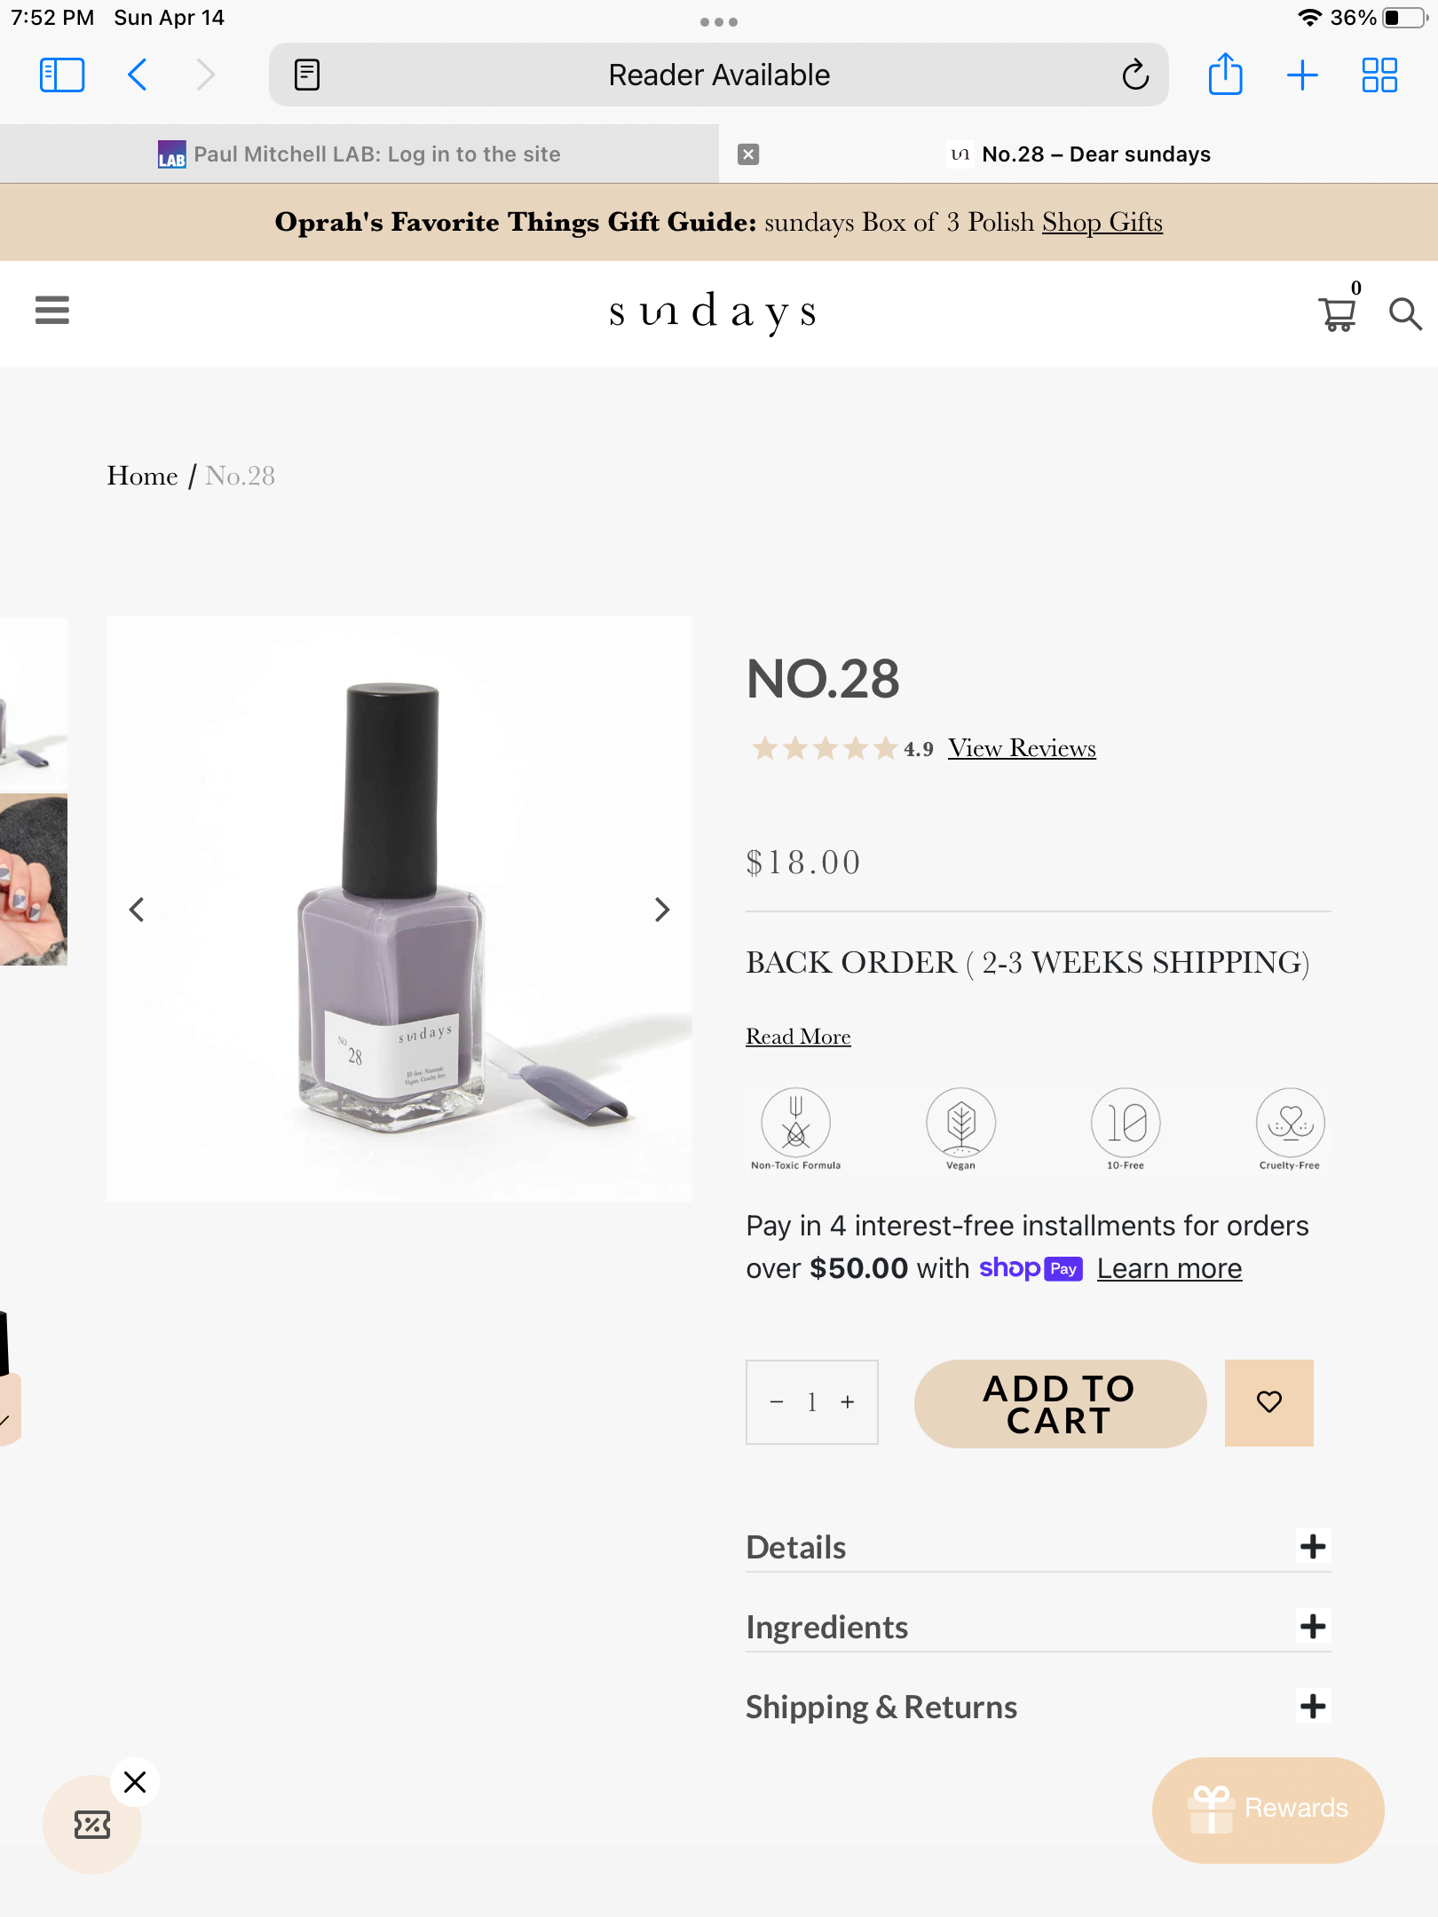Image resolution: width=1438 pixels, height=1917 pixels.
Task: Tap the Safari share icon
Action: pyautogui.click(x=1225, y=75)
